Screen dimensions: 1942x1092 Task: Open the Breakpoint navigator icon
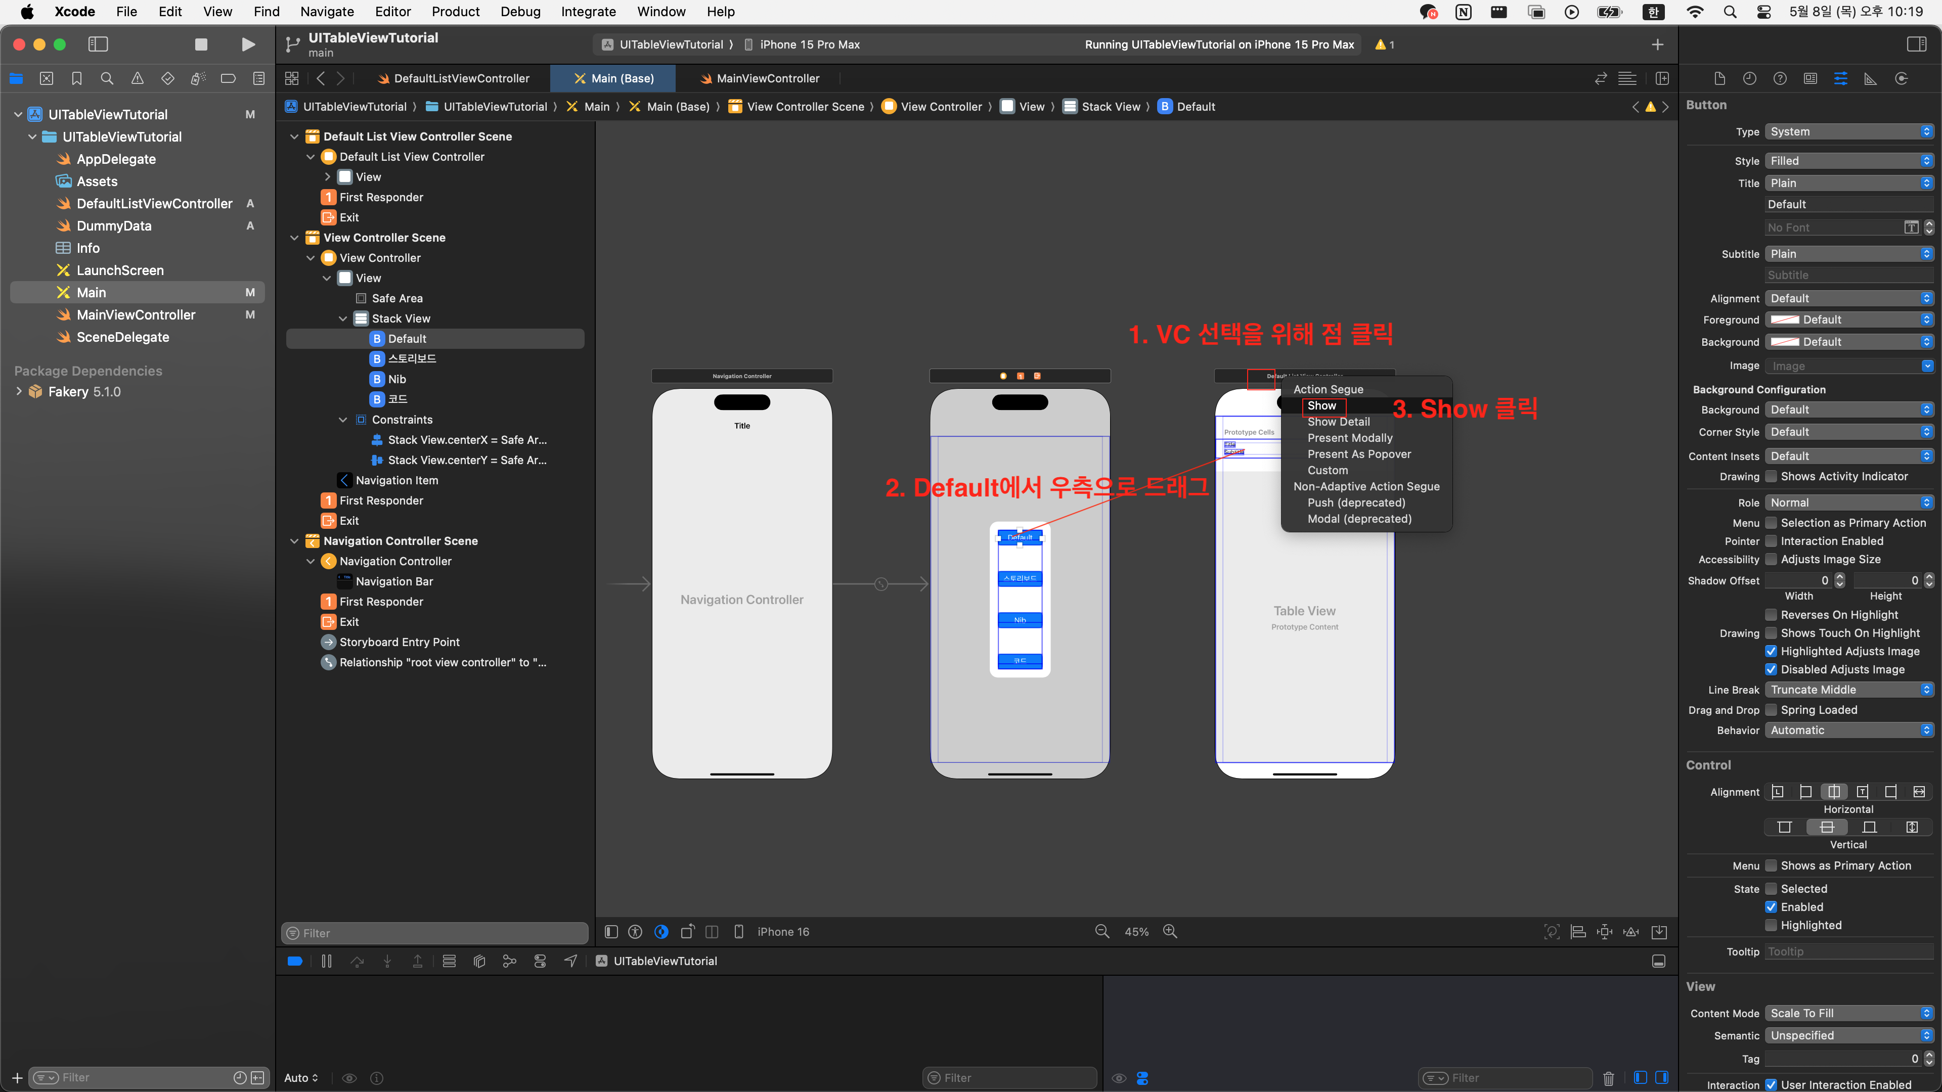(x=228, y=78)
